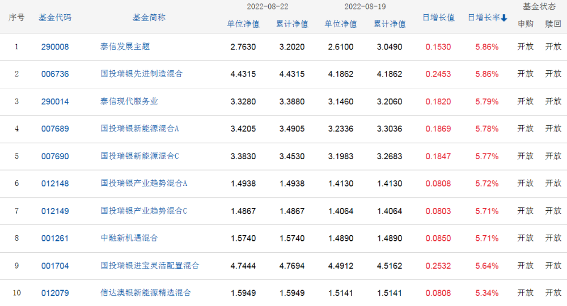This screenshot has width=567, height=306.
Task: Select 0.2453 daily growth value
Action: 438,74
